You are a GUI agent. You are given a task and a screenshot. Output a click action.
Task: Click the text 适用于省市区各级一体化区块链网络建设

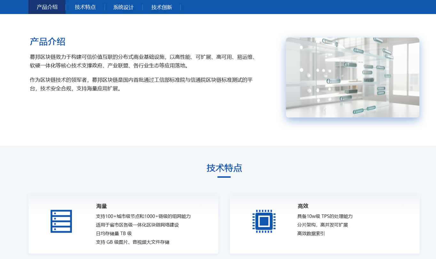(137, 225)
